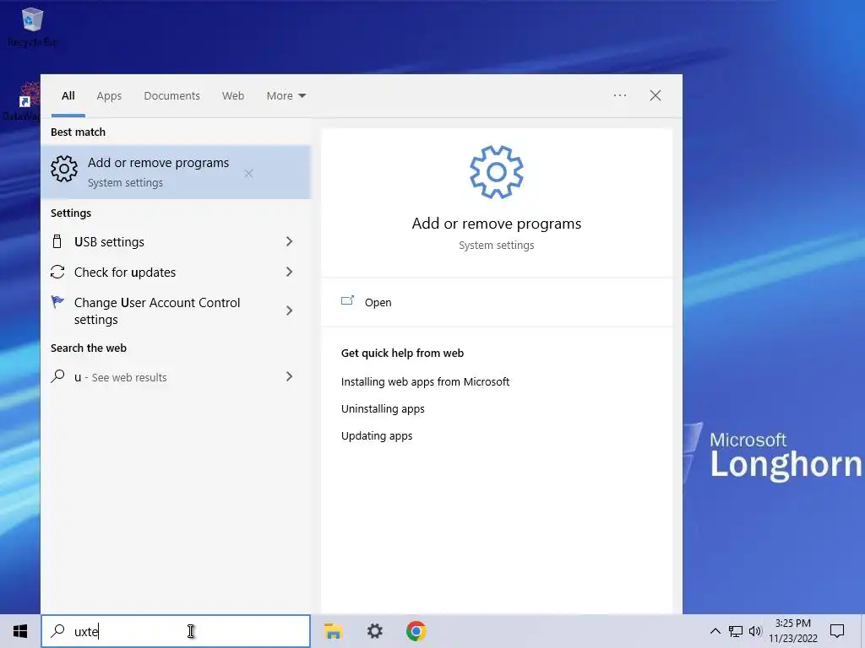Image resolution: width=865 pixels, height=648 pixels.
Task: Click the USB settings device icon
Action: 57,241
